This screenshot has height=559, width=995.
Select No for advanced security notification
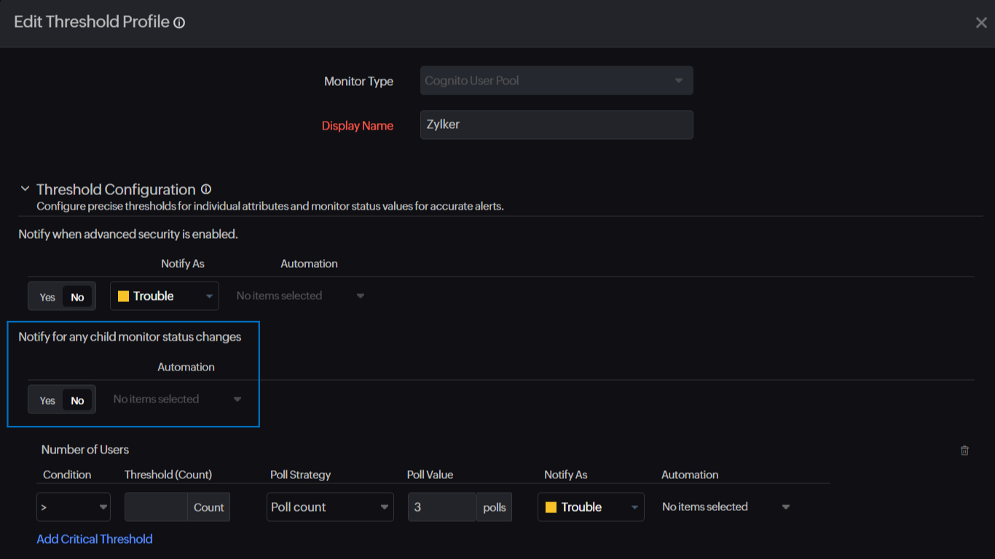coord(77,297)
